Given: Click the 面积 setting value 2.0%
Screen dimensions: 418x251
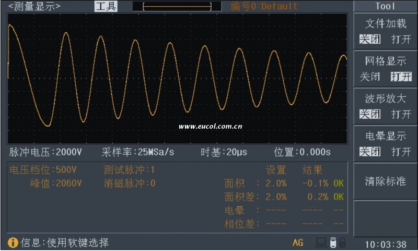Looking at the screenshot, I should [x=276, y=183].
